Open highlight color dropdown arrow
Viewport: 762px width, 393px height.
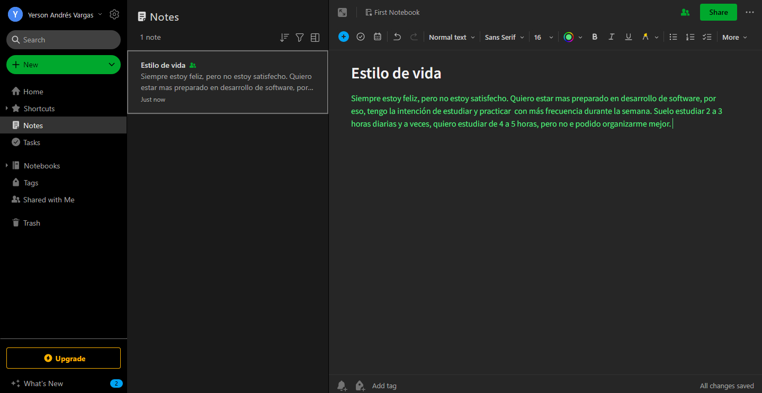click(x=657, y=37)
